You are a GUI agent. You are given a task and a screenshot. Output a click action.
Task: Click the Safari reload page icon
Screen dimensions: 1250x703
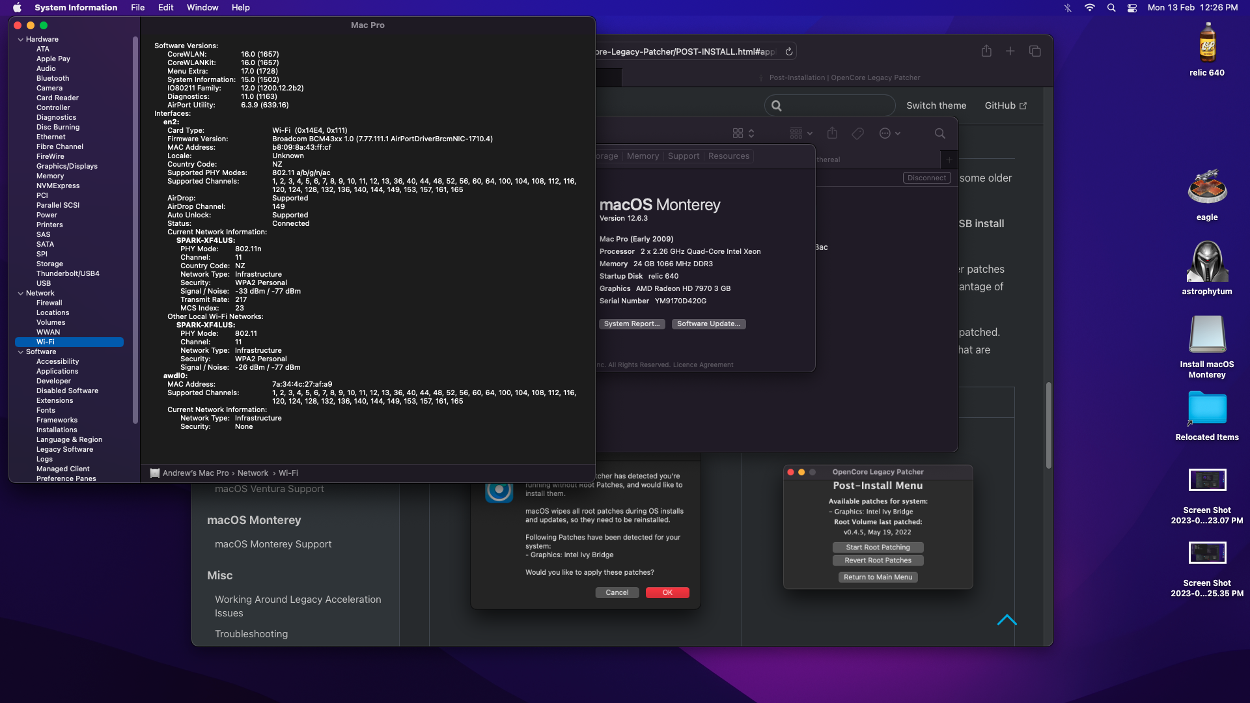click(788, 51)
